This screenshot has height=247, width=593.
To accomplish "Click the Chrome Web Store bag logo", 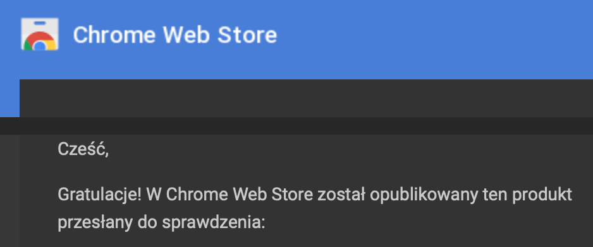I will tap(39, 34).
